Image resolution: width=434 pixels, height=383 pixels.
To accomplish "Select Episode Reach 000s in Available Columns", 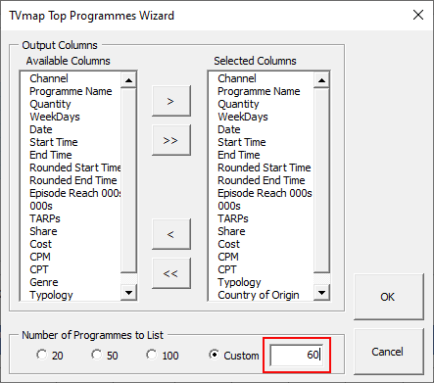I will [71, 193].
